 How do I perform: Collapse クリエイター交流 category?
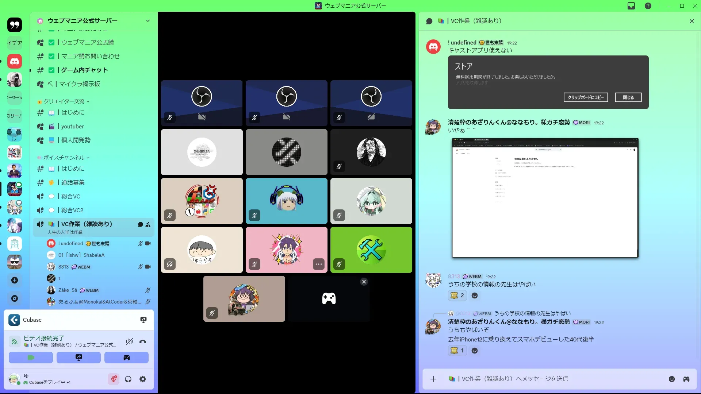pos(64,101)
